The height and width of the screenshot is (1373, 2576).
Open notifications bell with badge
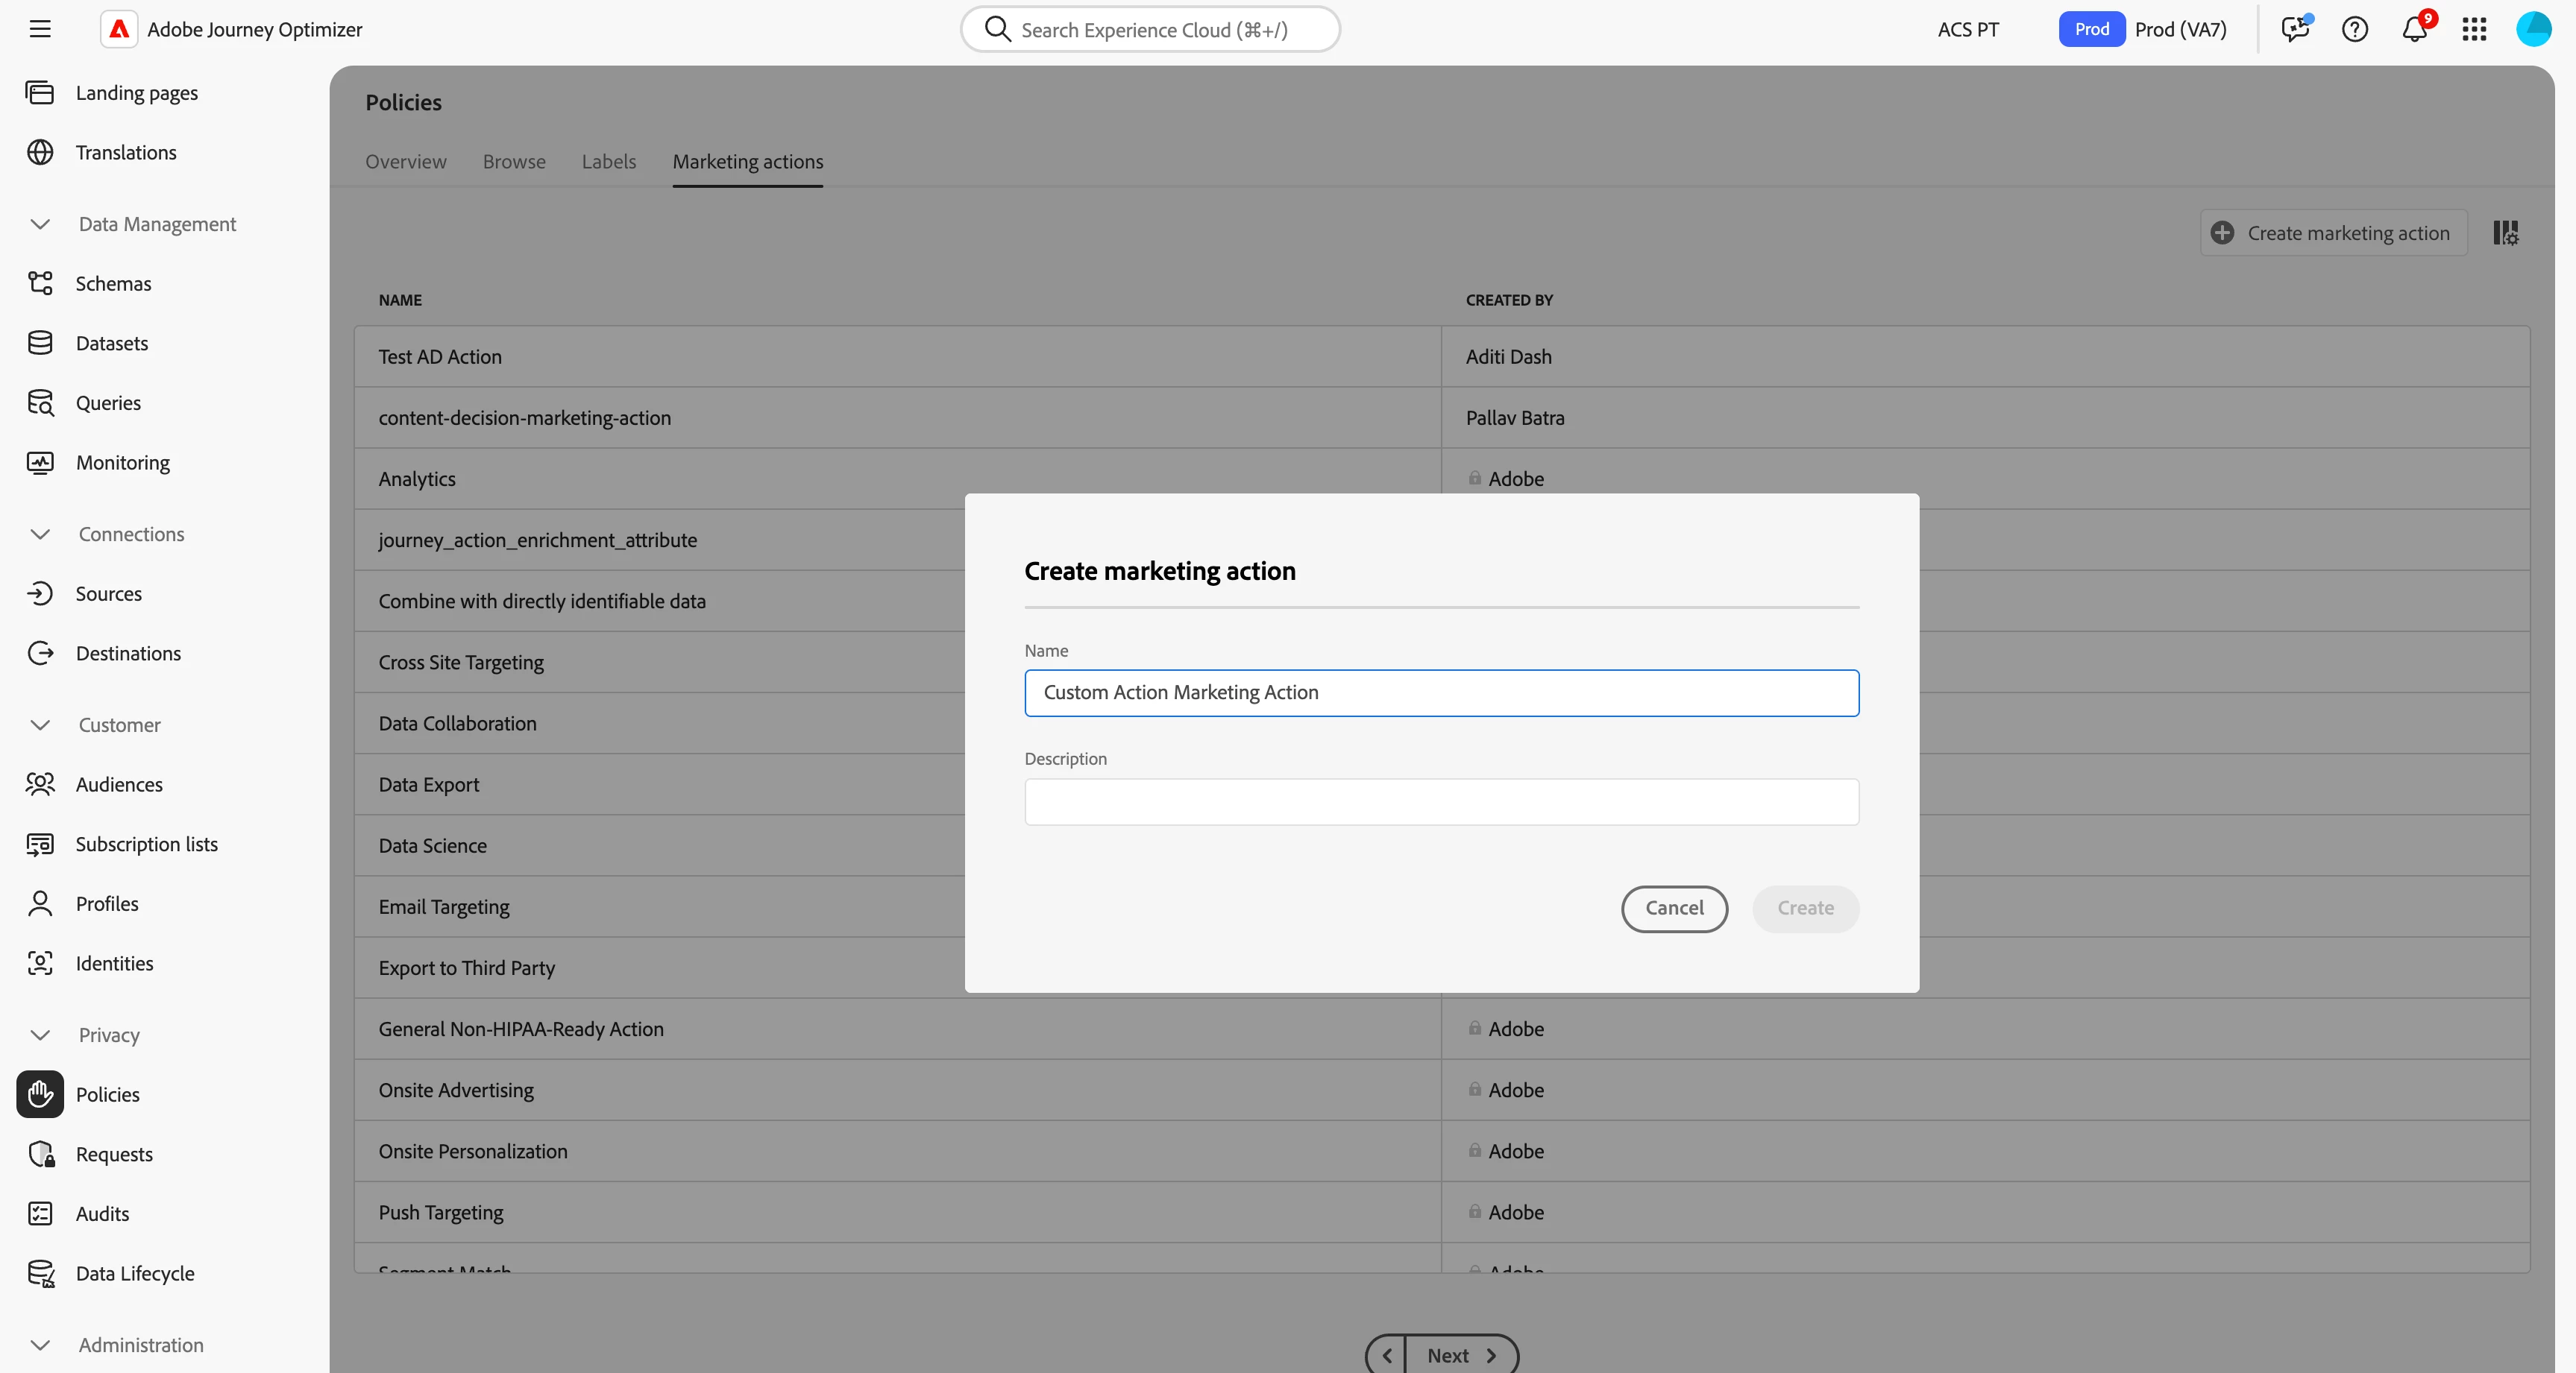coord(2414,29)
